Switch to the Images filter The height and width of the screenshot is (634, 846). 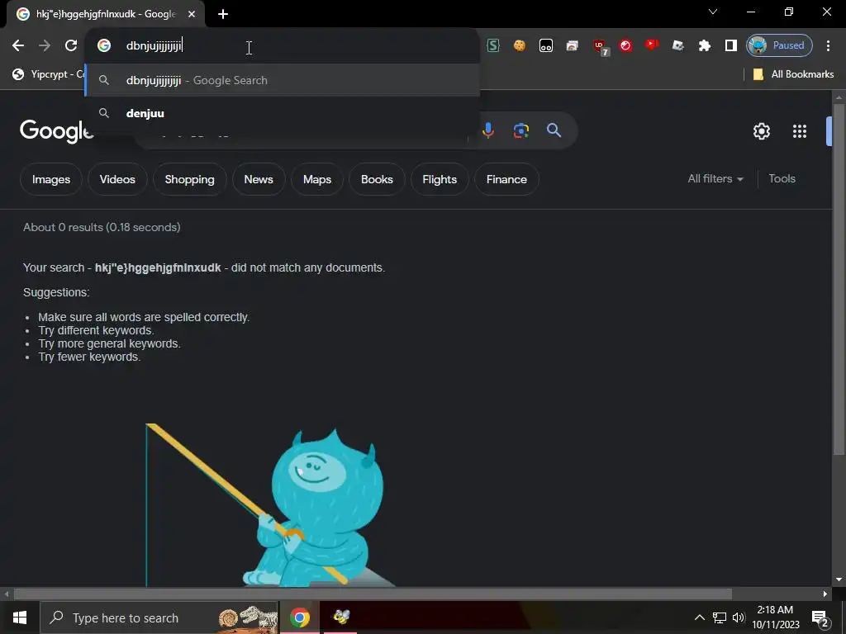[x=50, y=179]
